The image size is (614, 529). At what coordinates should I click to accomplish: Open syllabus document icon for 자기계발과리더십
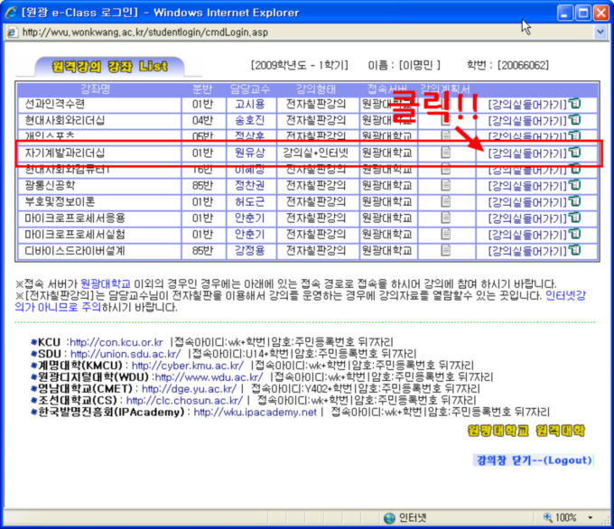pos(446,153)
